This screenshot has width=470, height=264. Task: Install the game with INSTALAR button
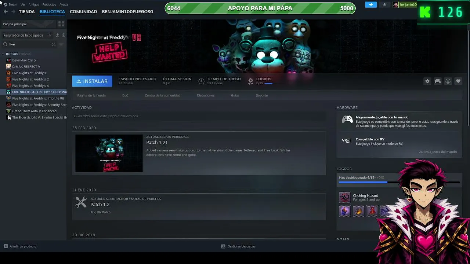[92, 81]
